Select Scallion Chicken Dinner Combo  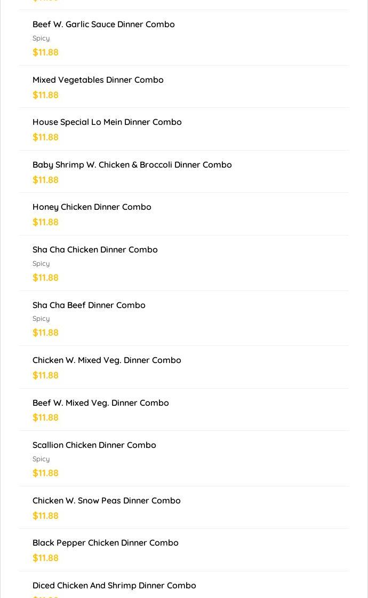coord(184,459)
